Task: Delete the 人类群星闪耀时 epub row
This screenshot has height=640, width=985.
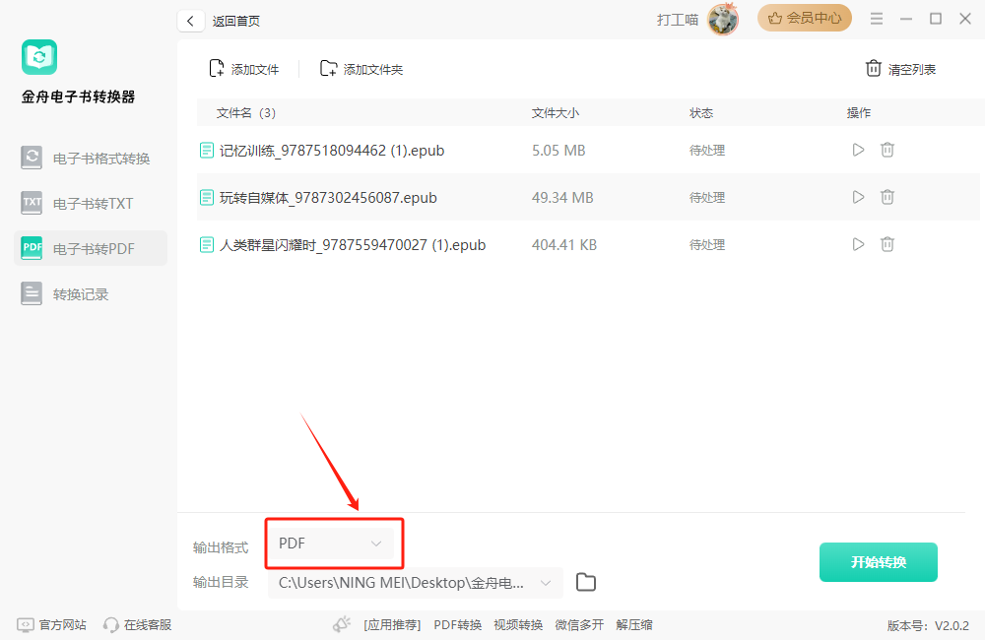Action: coord(887,244)
